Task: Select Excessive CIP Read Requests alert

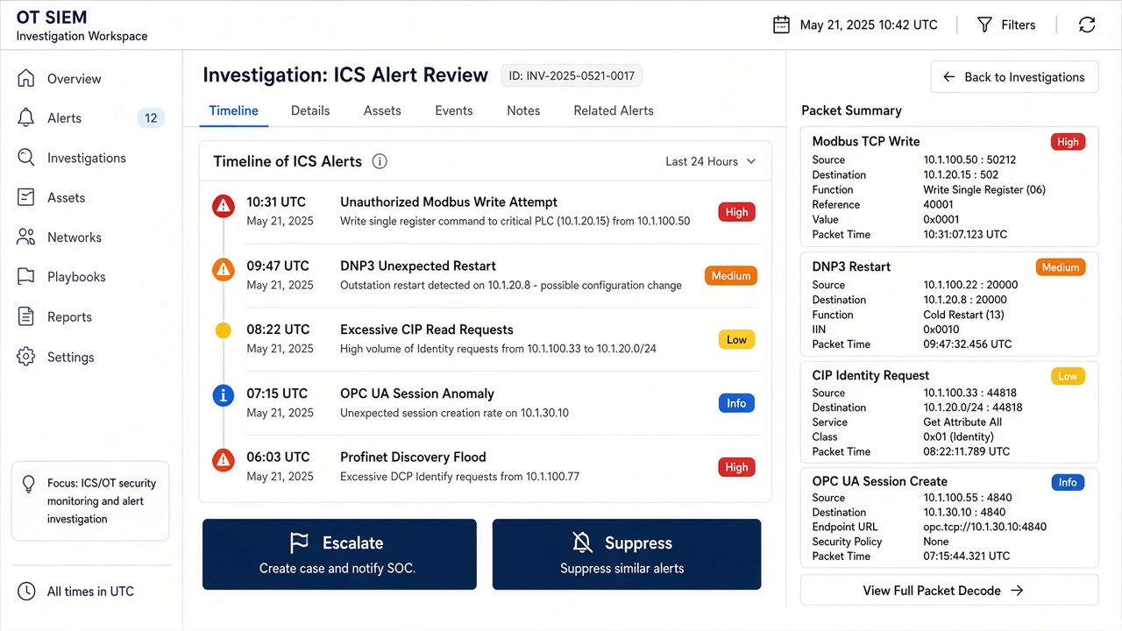Action: pos(427,330)
